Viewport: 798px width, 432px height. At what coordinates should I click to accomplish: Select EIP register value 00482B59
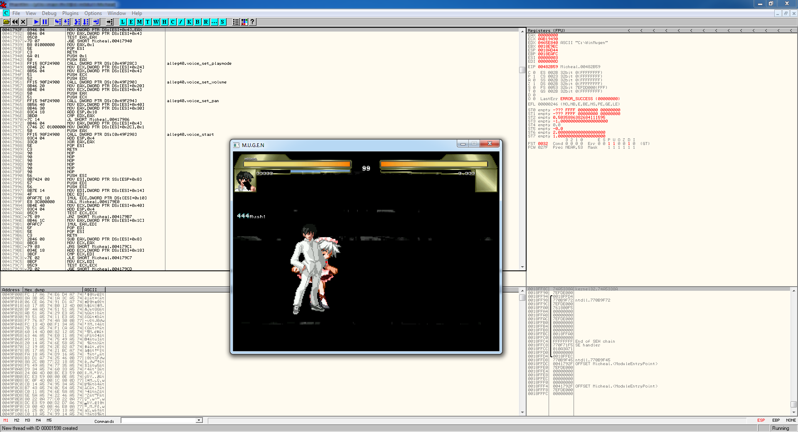(548, 67)
